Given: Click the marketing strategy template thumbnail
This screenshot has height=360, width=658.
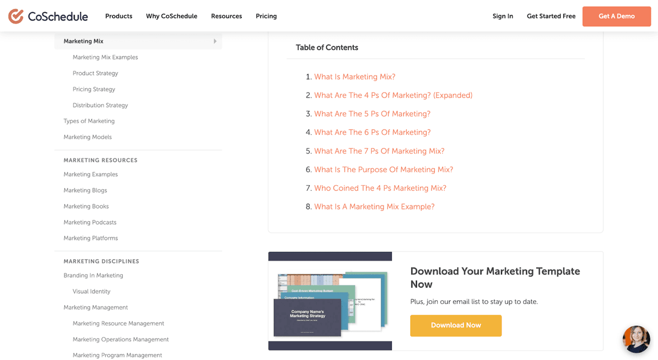Looking at the screenshot, I should pyautogui.click(x=330, y=301).
